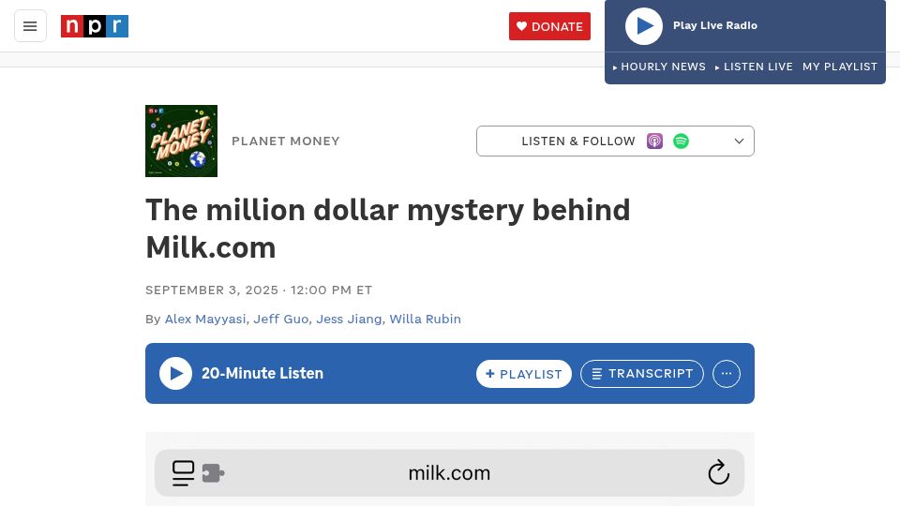Open Apple Podcasts icon

pyautogui.click(x=655, y=141)
